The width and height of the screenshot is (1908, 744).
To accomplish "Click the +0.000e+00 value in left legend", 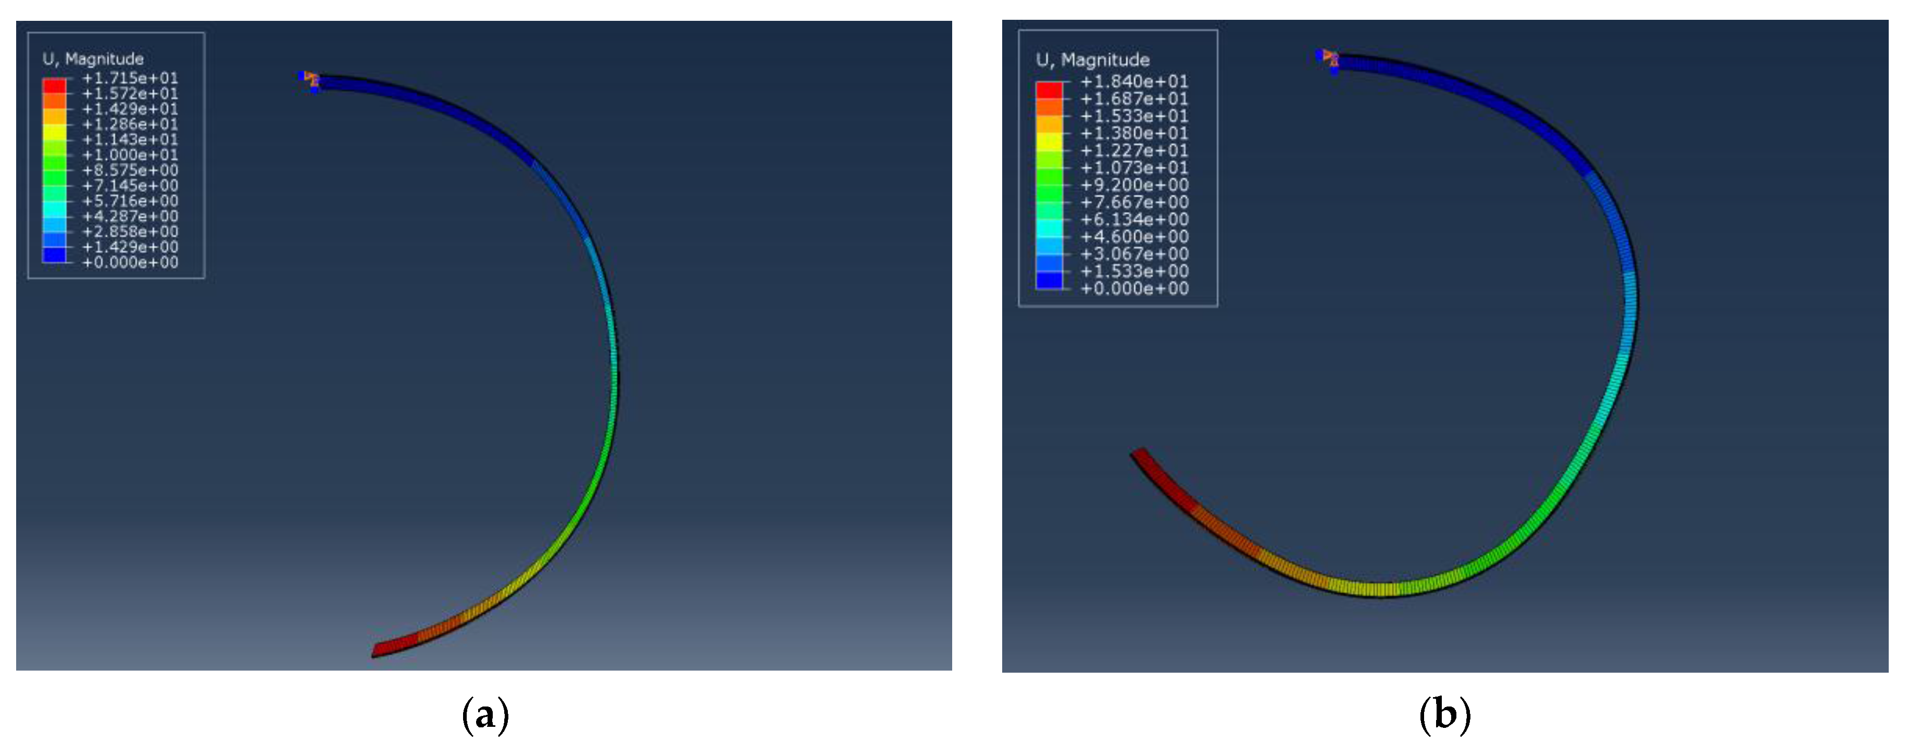I will 130,262.
